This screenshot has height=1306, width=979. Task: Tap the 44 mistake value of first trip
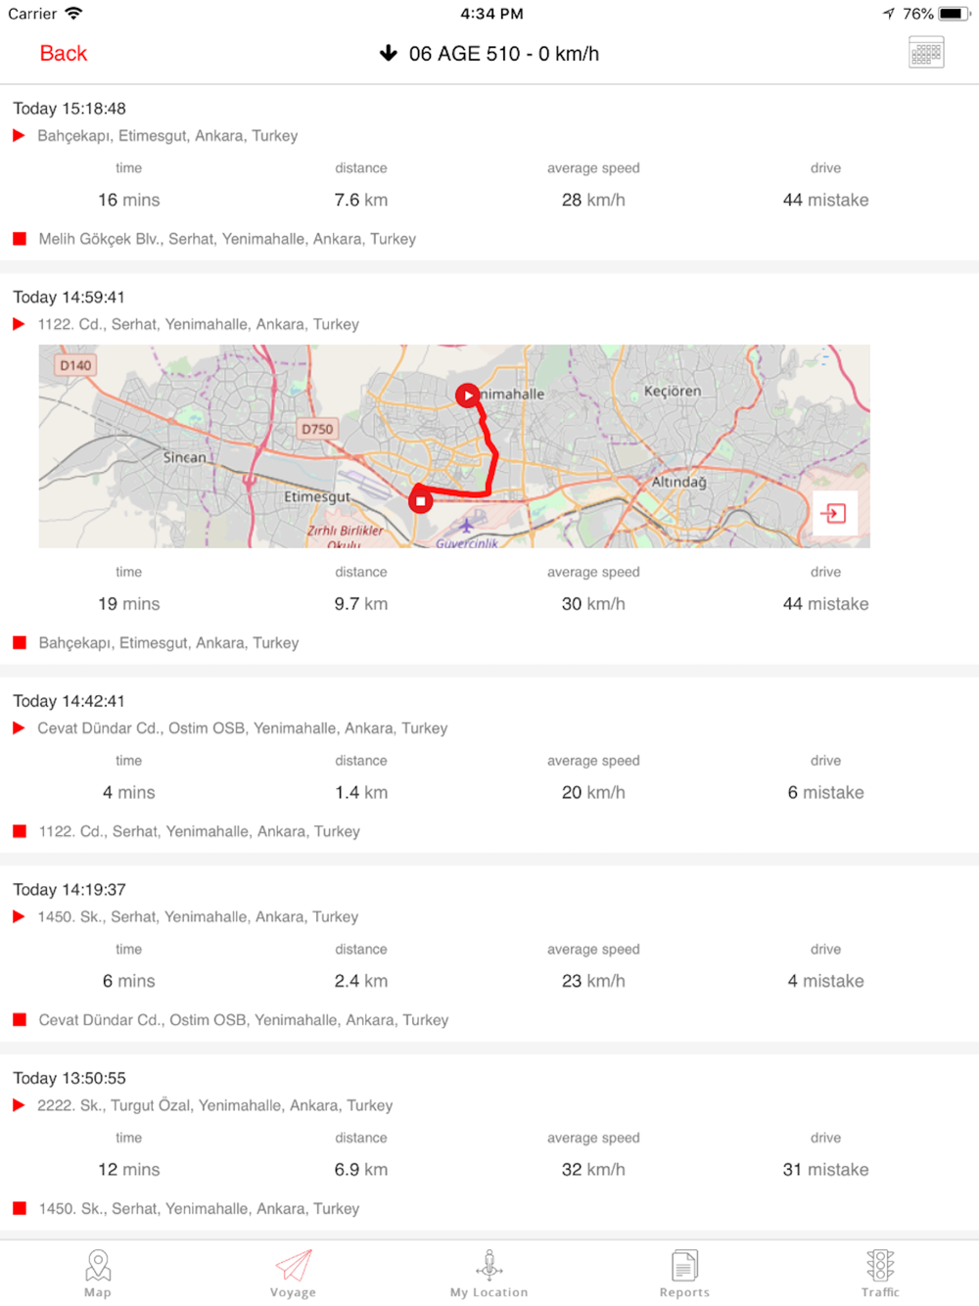point(825,200)
